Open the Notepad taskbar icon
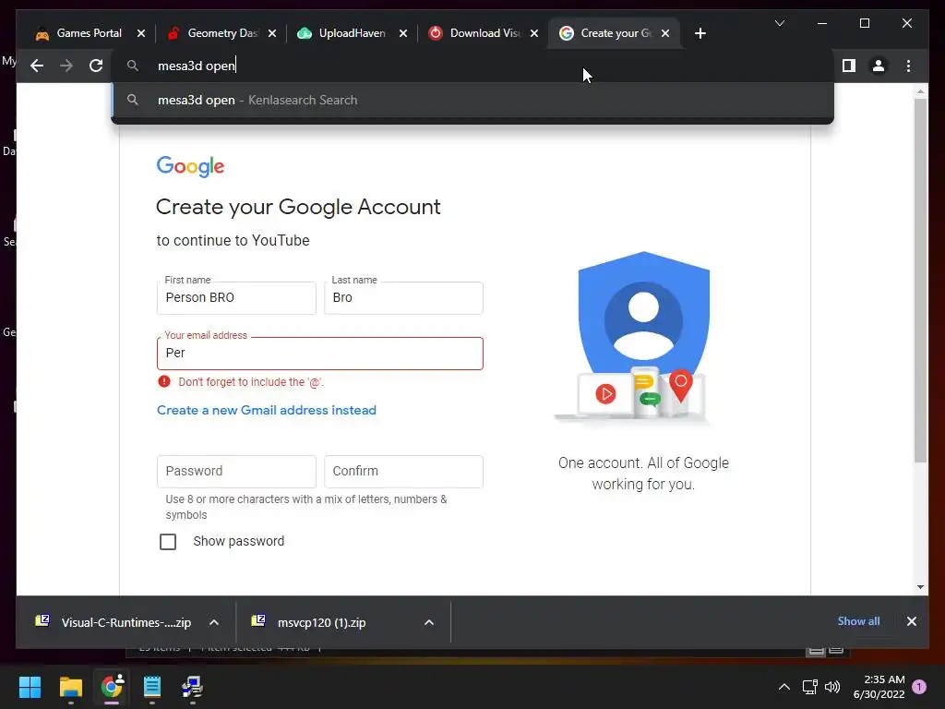This screenshot has height=709, width=945. 152,687
